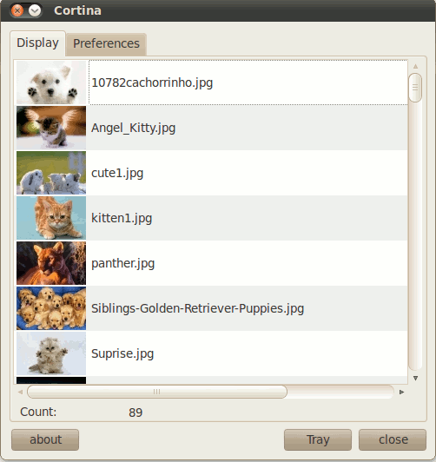Click the golden retriever puppies thumbnail

click(x=51, y=308)
